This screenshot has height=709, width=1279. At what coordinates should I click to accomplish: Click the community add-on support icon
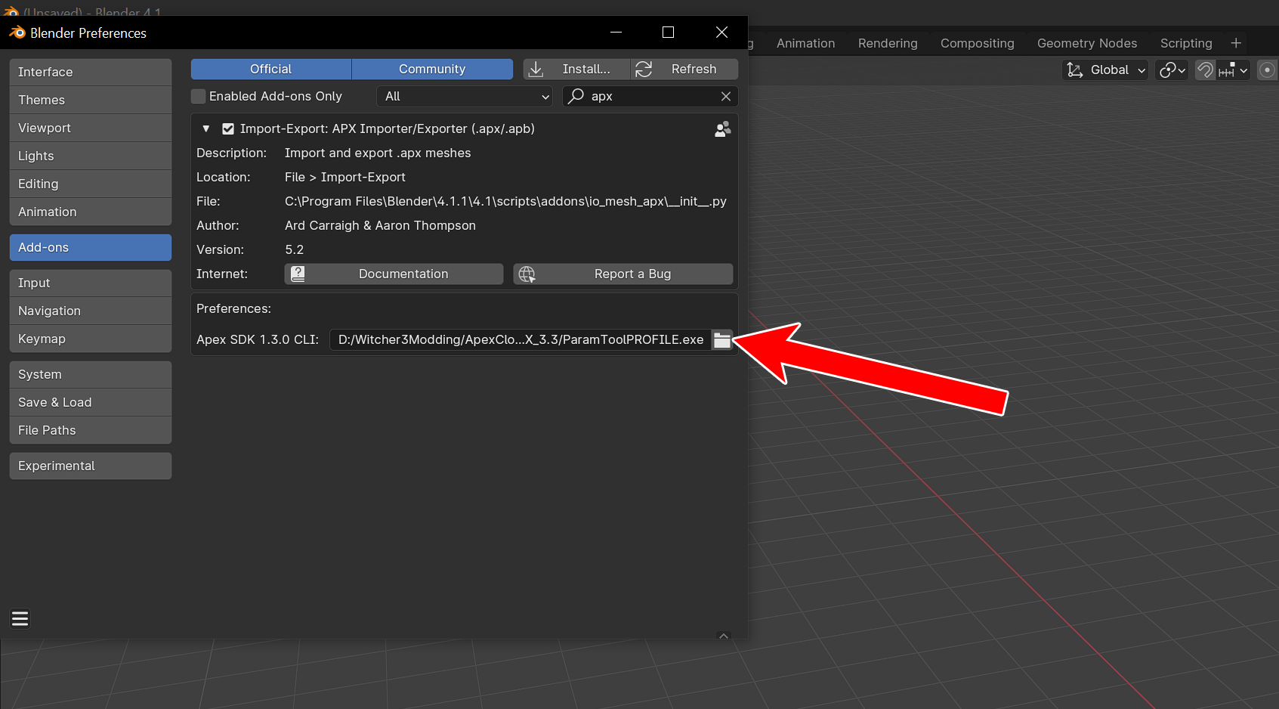coord(723,129)
